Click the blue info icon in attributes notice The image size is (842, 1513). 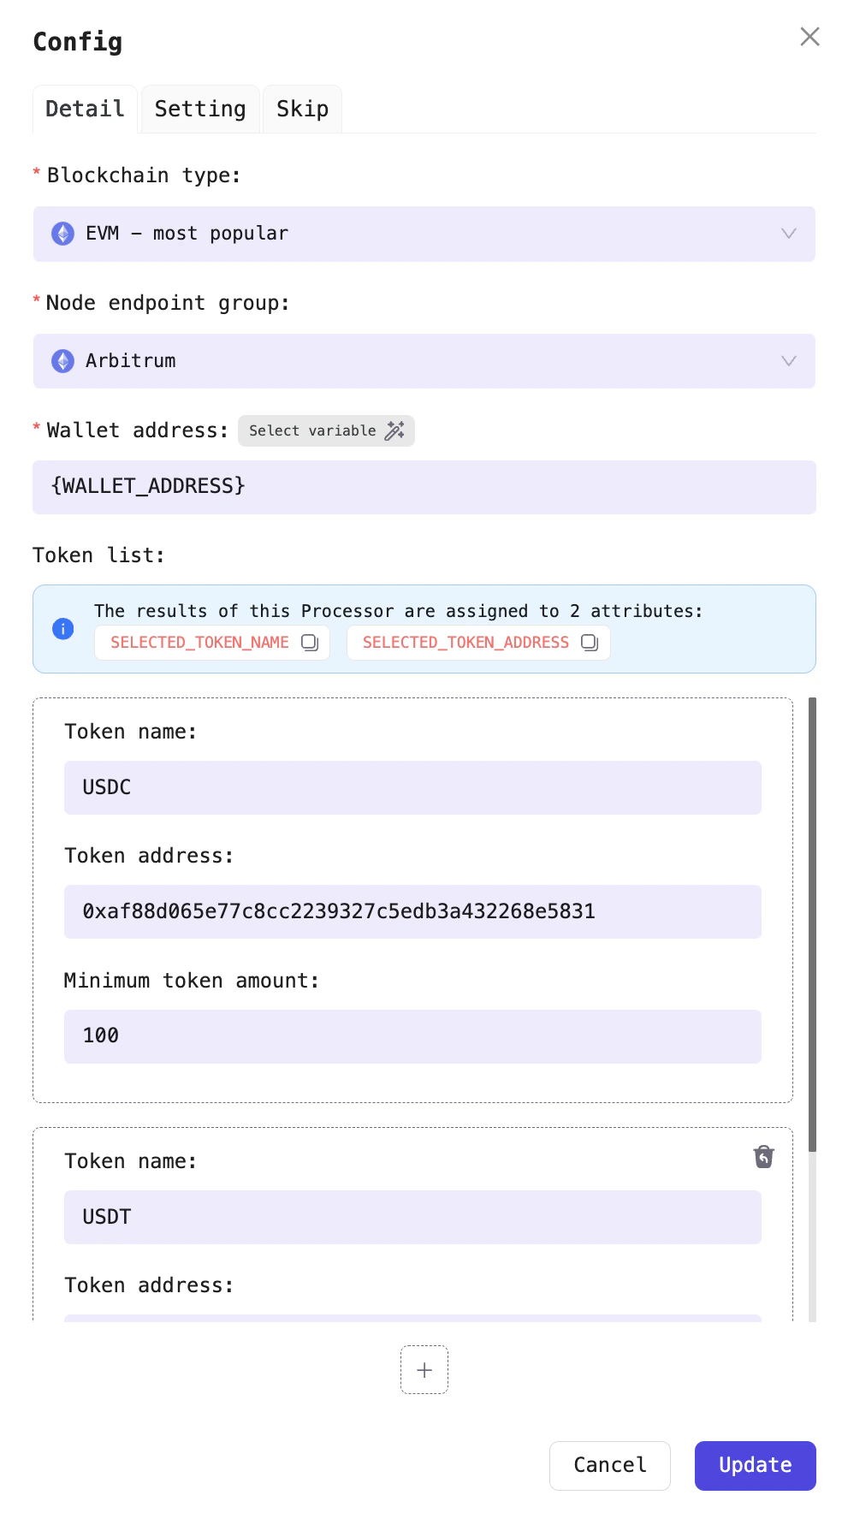[x=62, y=627]
